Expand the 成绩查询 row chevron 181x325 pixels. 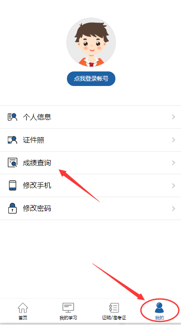pyautogui.click(x=174, y=163)
